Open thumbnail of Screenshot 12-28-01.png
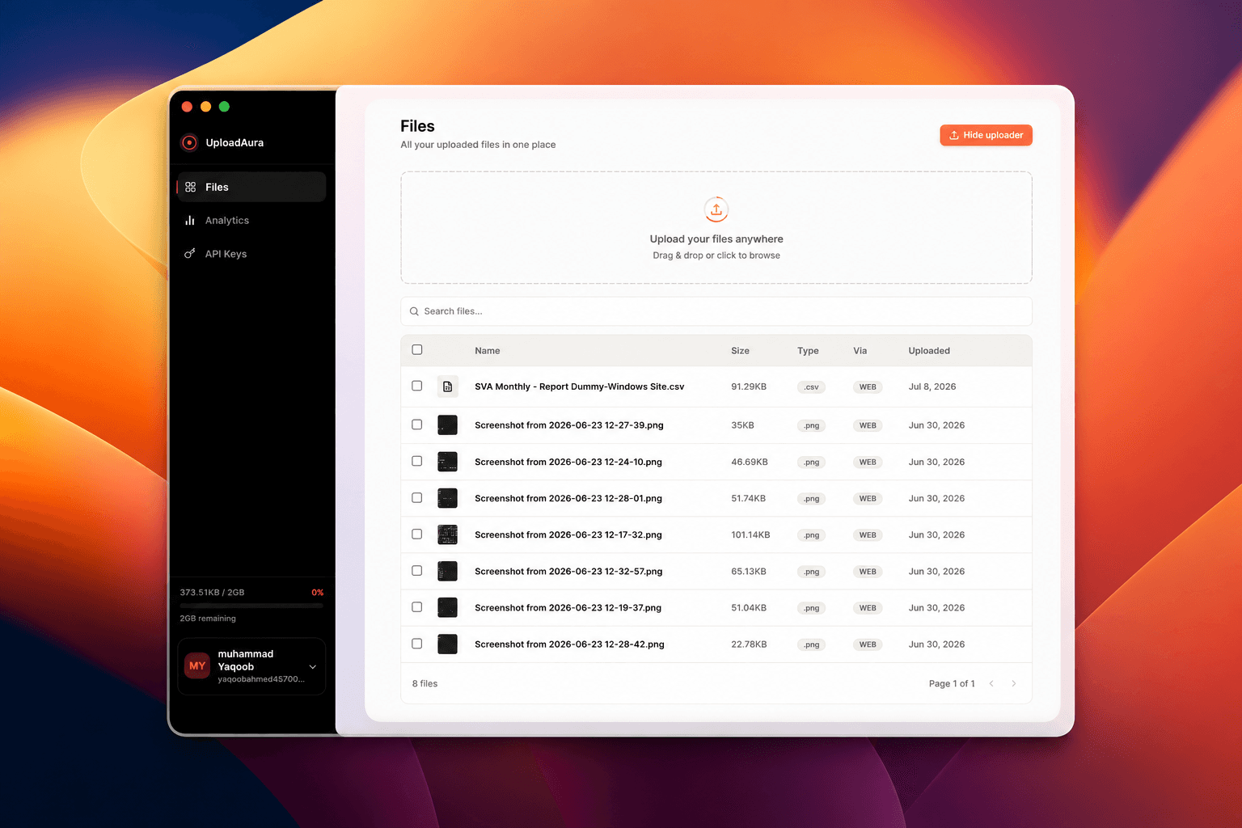 click(447, 498)
